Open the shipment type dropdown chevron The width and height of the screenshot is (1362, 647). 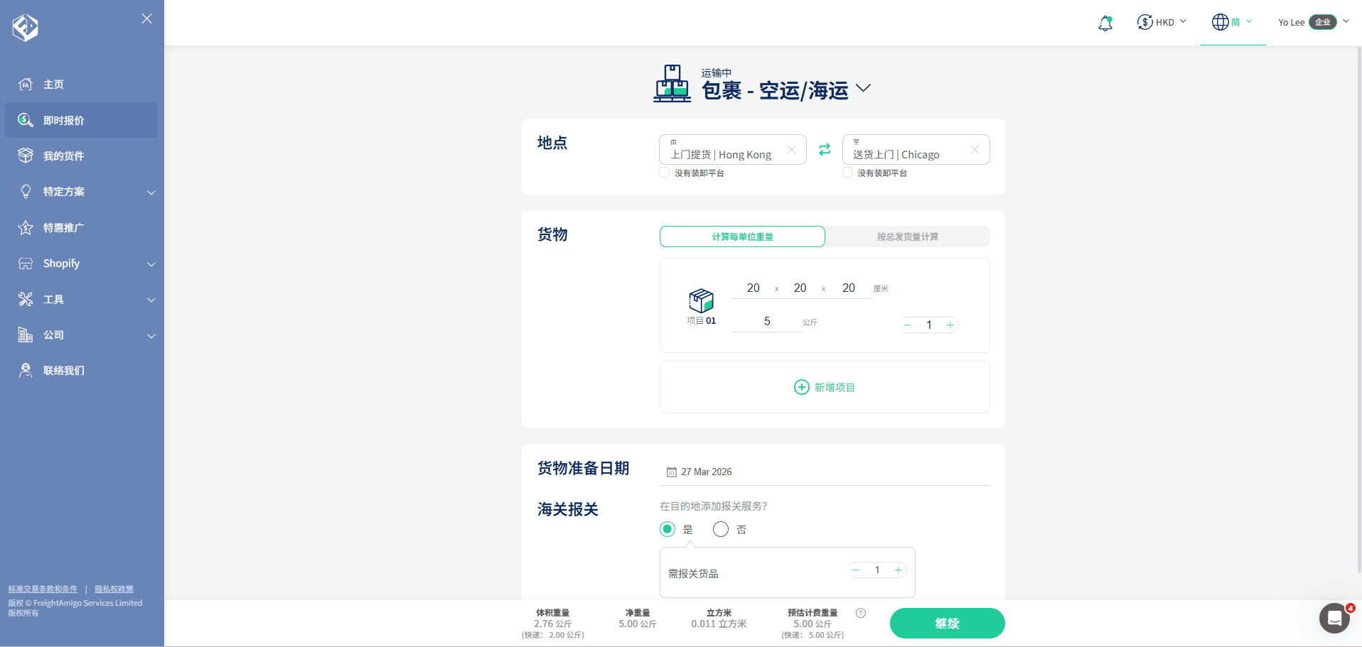(x=863, y=89)
